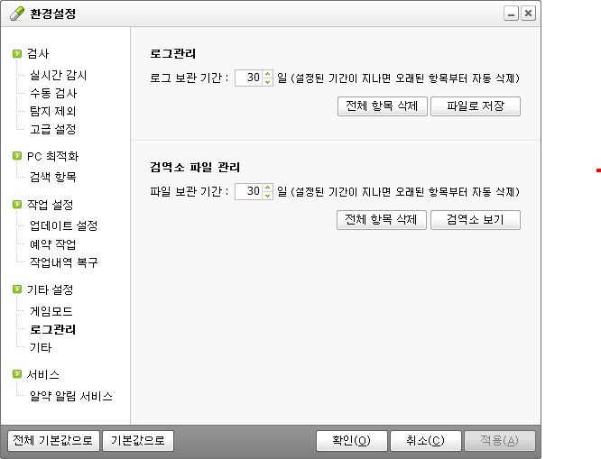Confirm settings with 확인(O) button

click(351, 441)
